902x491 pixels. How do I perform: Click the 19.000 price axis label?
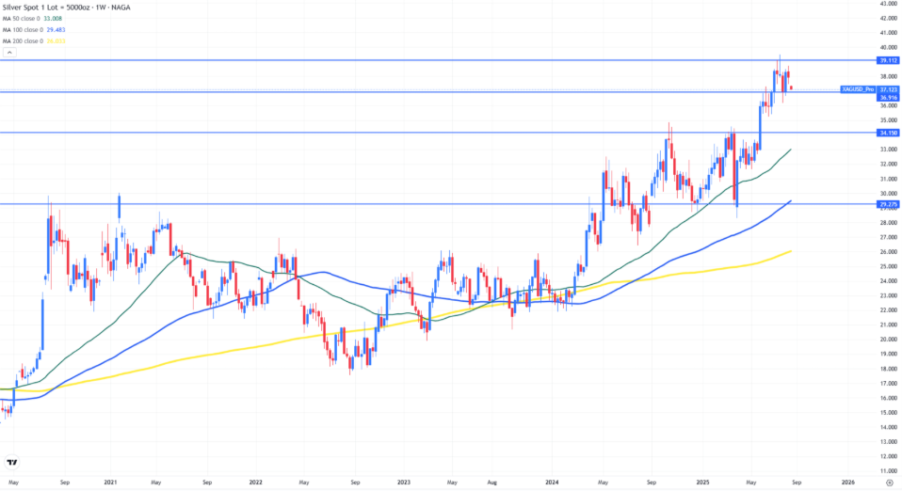tap(888, 355)
